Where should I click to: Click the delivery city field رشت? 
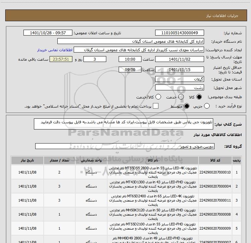point(179,87)
